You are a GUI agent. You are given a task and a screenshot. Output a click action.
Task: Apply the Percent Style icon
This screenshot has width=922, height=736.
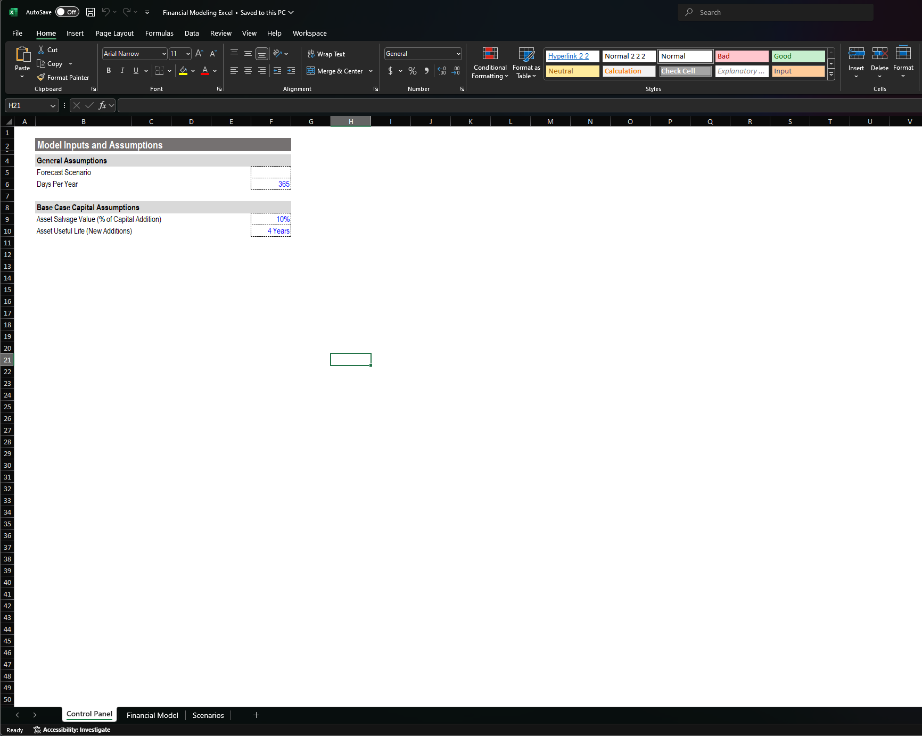click(x=412, y=70)
